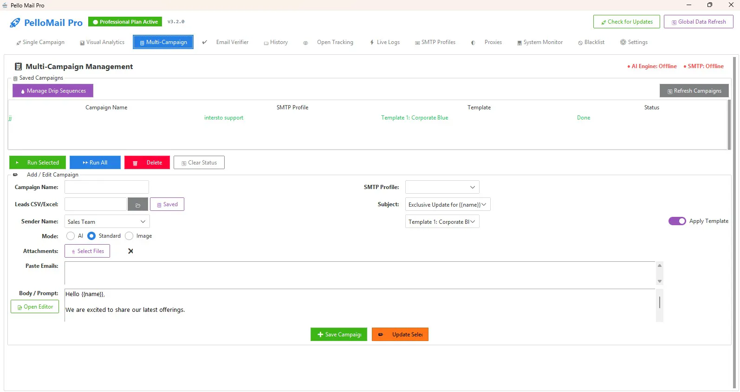
Task: Click the pencil icon beside Add / Edit Campaign
Action: pos(15,175)
